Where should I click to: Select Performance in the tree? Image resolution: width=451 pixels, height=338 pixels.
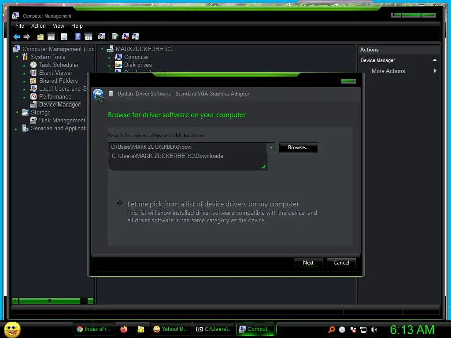coord(55,96)
